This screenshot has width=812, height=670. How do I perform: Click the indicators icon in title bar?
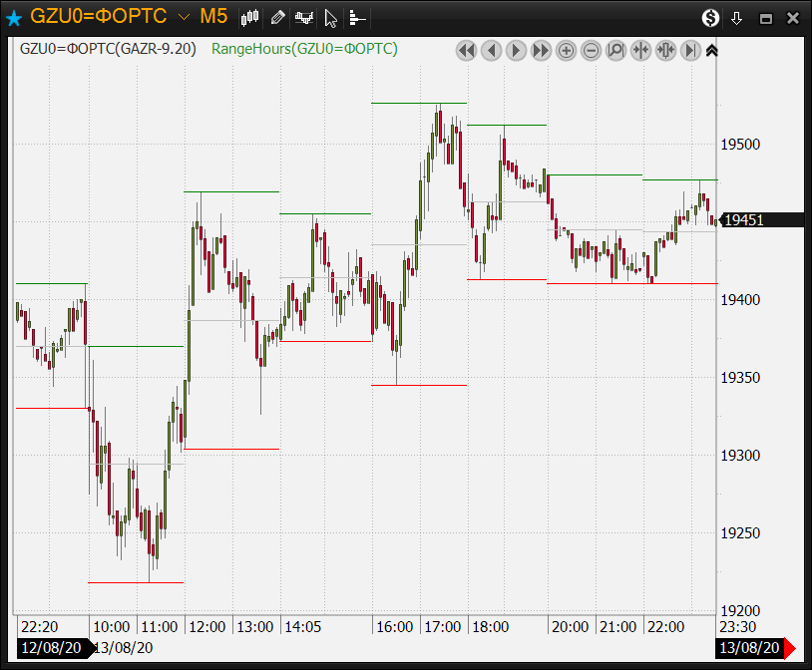pyautogui.click(x=305, y=17)
